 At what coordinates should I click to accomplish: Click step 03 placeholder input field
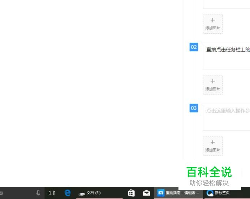click(x=227, y=117)
